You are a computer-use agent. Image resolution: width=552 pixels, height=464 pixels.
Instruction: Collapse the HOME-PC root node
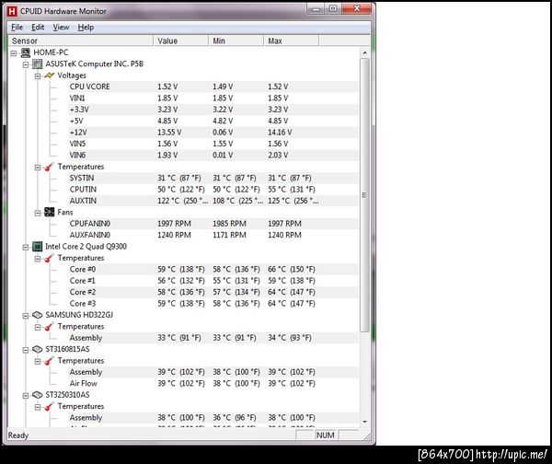coord(14,53)
